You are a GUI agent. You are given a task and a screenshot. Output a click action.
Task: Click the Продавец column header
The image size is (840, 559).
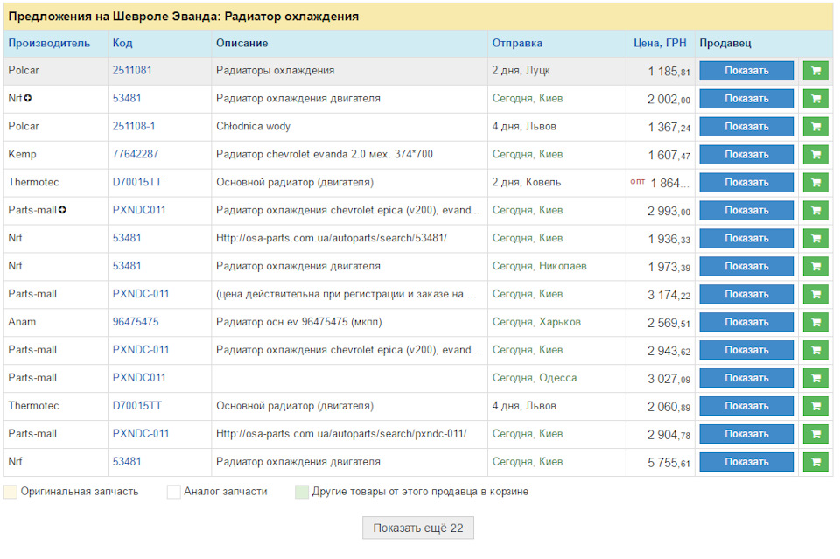click(x=724, y=44)
